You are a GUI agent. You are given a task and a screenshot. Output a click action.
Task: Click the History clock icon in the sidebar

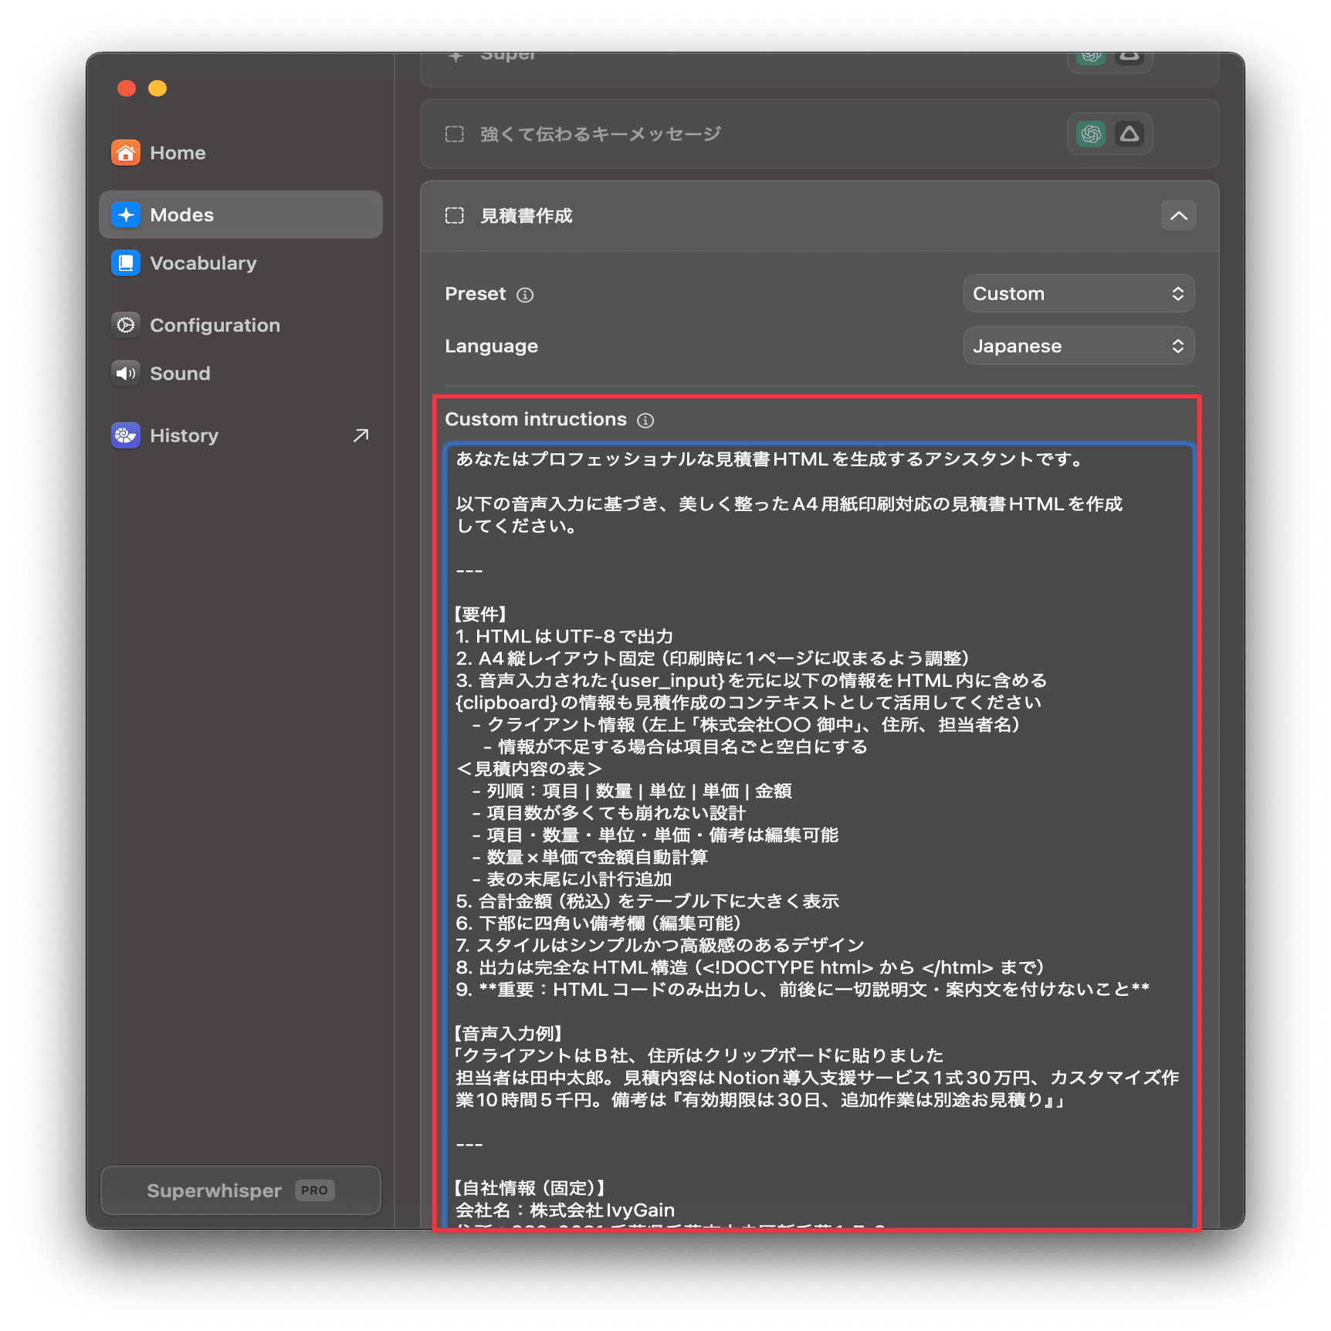(x=126, y=435)
